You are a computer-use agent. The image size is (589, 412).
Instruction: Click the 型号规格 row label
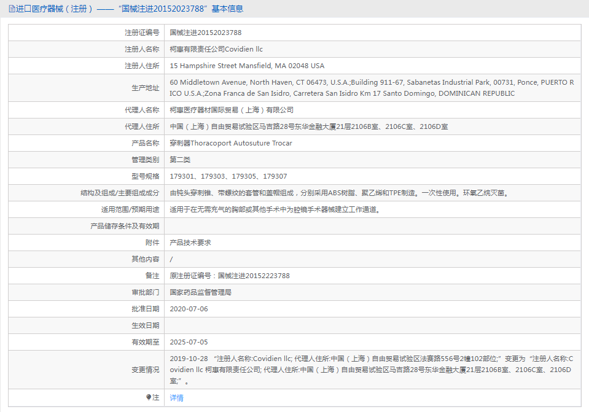click(146, 176)
